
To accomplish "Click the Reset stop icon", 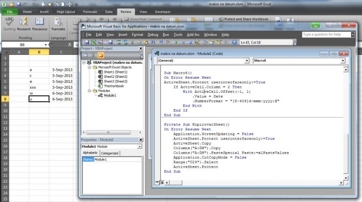I will click(190, 42).
